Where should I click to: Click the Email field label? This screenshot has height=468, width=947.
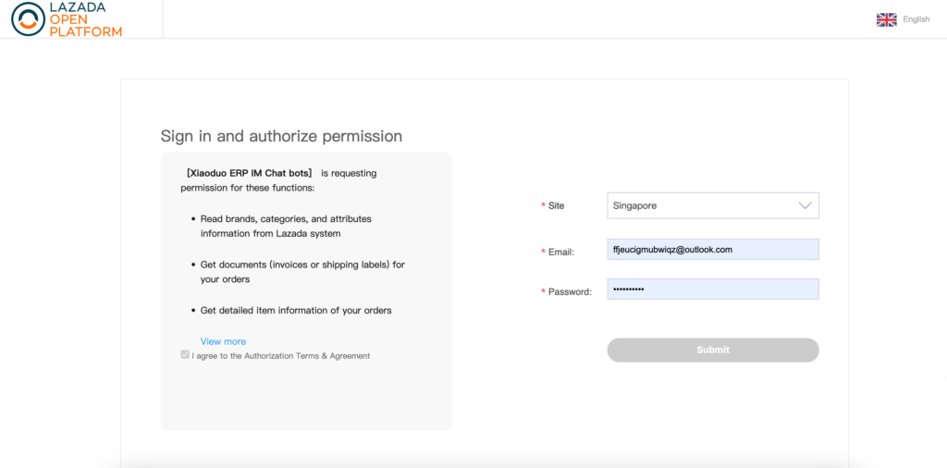coord(561,252)
